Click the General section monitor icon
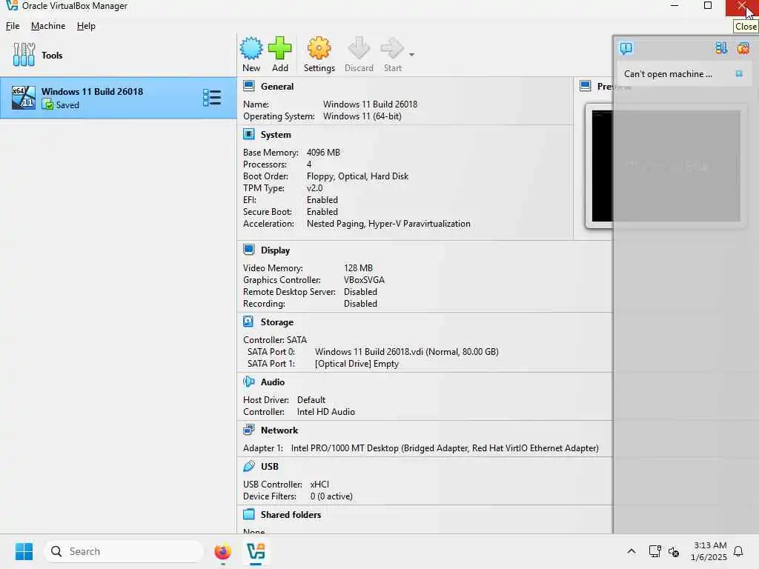 point(249,86)
